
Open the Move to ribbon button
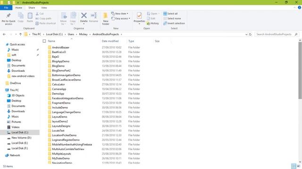tap(64, 19)
